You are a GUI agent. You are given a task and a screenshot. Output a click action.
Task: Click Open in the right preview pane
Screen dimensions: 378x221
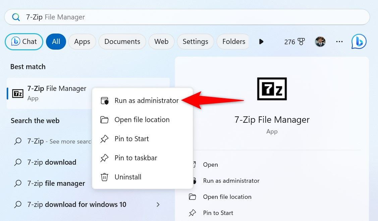click(x=210, y=165)
